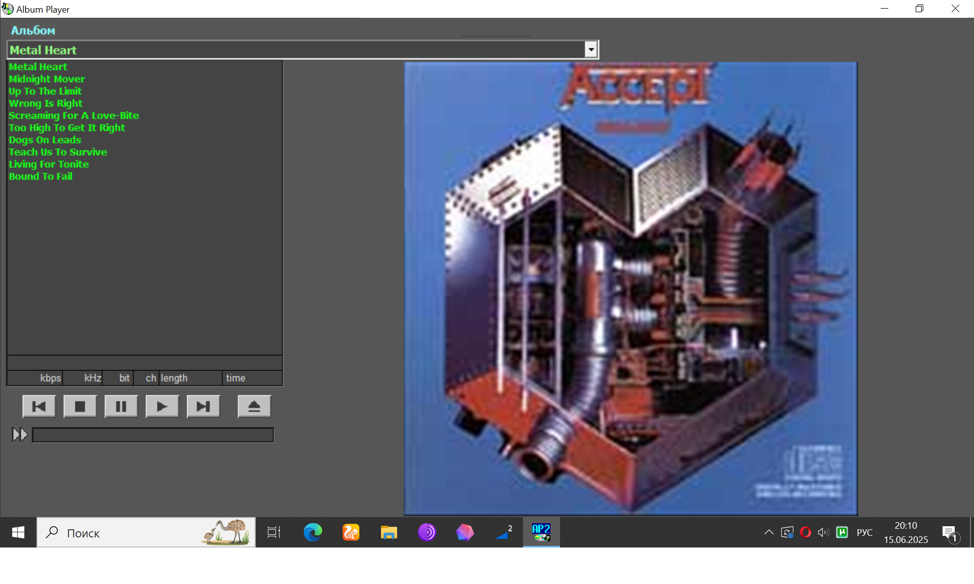Screen dimensions: 974x584
Task: Select the track Wrong Is Right
Action: pyautogui.click(x=46, y=103)
